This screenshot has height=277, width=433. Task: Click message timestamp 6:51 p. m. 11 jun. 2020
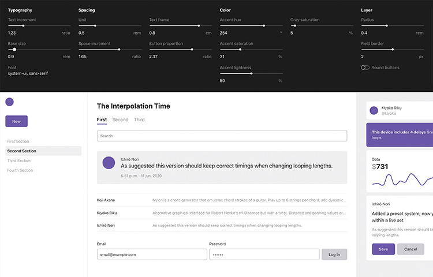click(141, 176)
